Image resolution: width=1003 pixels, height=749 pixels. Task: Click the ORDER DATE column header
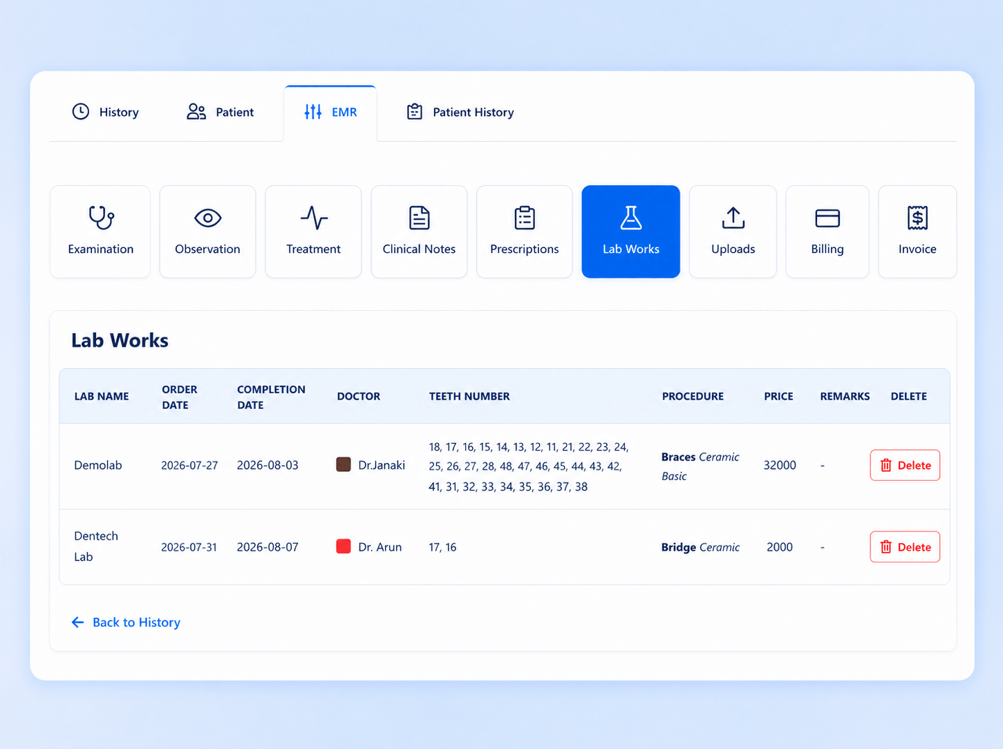[180, 397]
